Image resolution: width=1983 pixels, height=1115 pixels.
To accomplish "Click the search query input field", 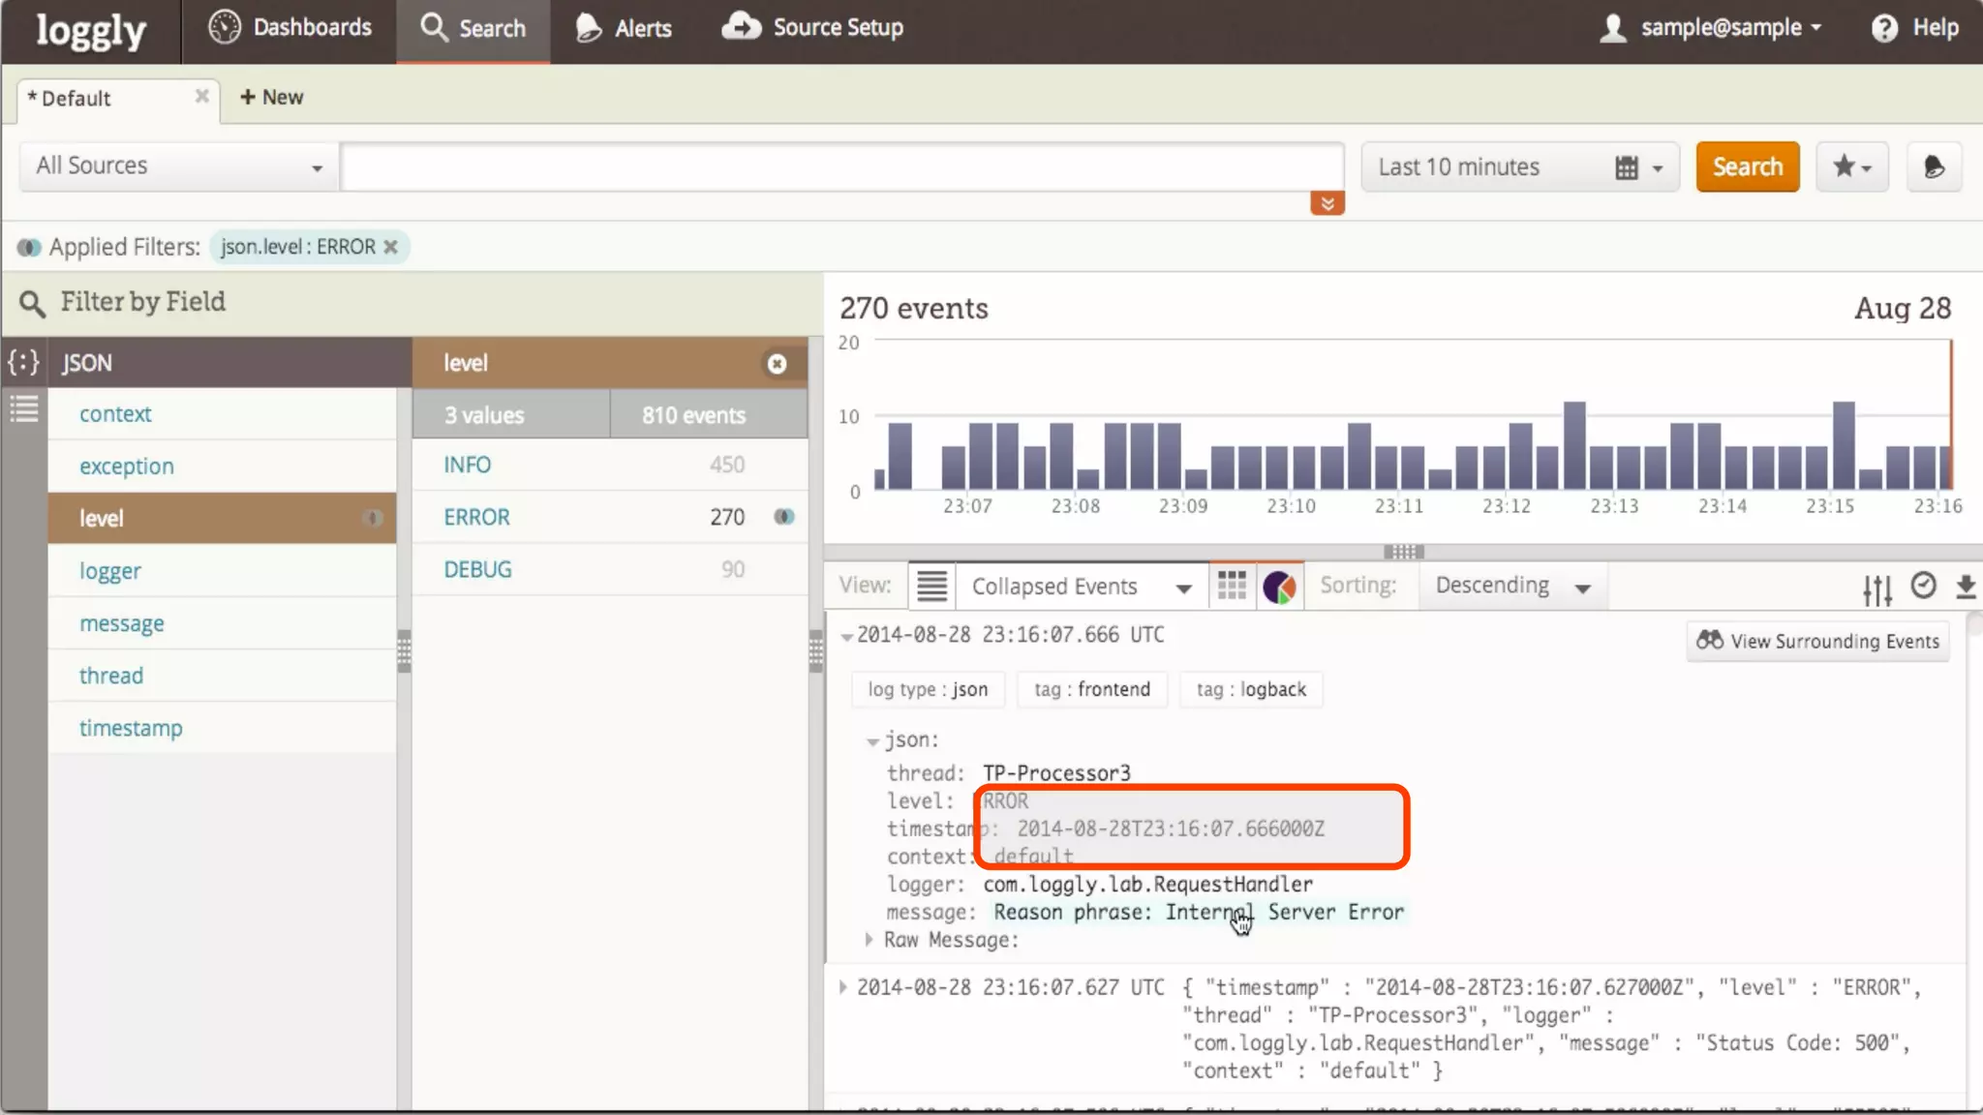I will 840,166.
